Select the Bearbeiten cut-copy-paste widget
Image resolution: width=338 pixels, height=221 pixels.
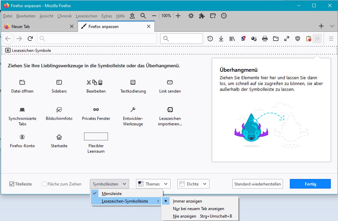click(94, 82)
